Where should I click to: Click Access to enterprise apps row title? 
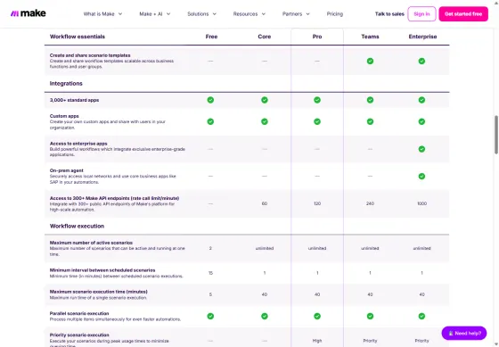click(78, 144)
